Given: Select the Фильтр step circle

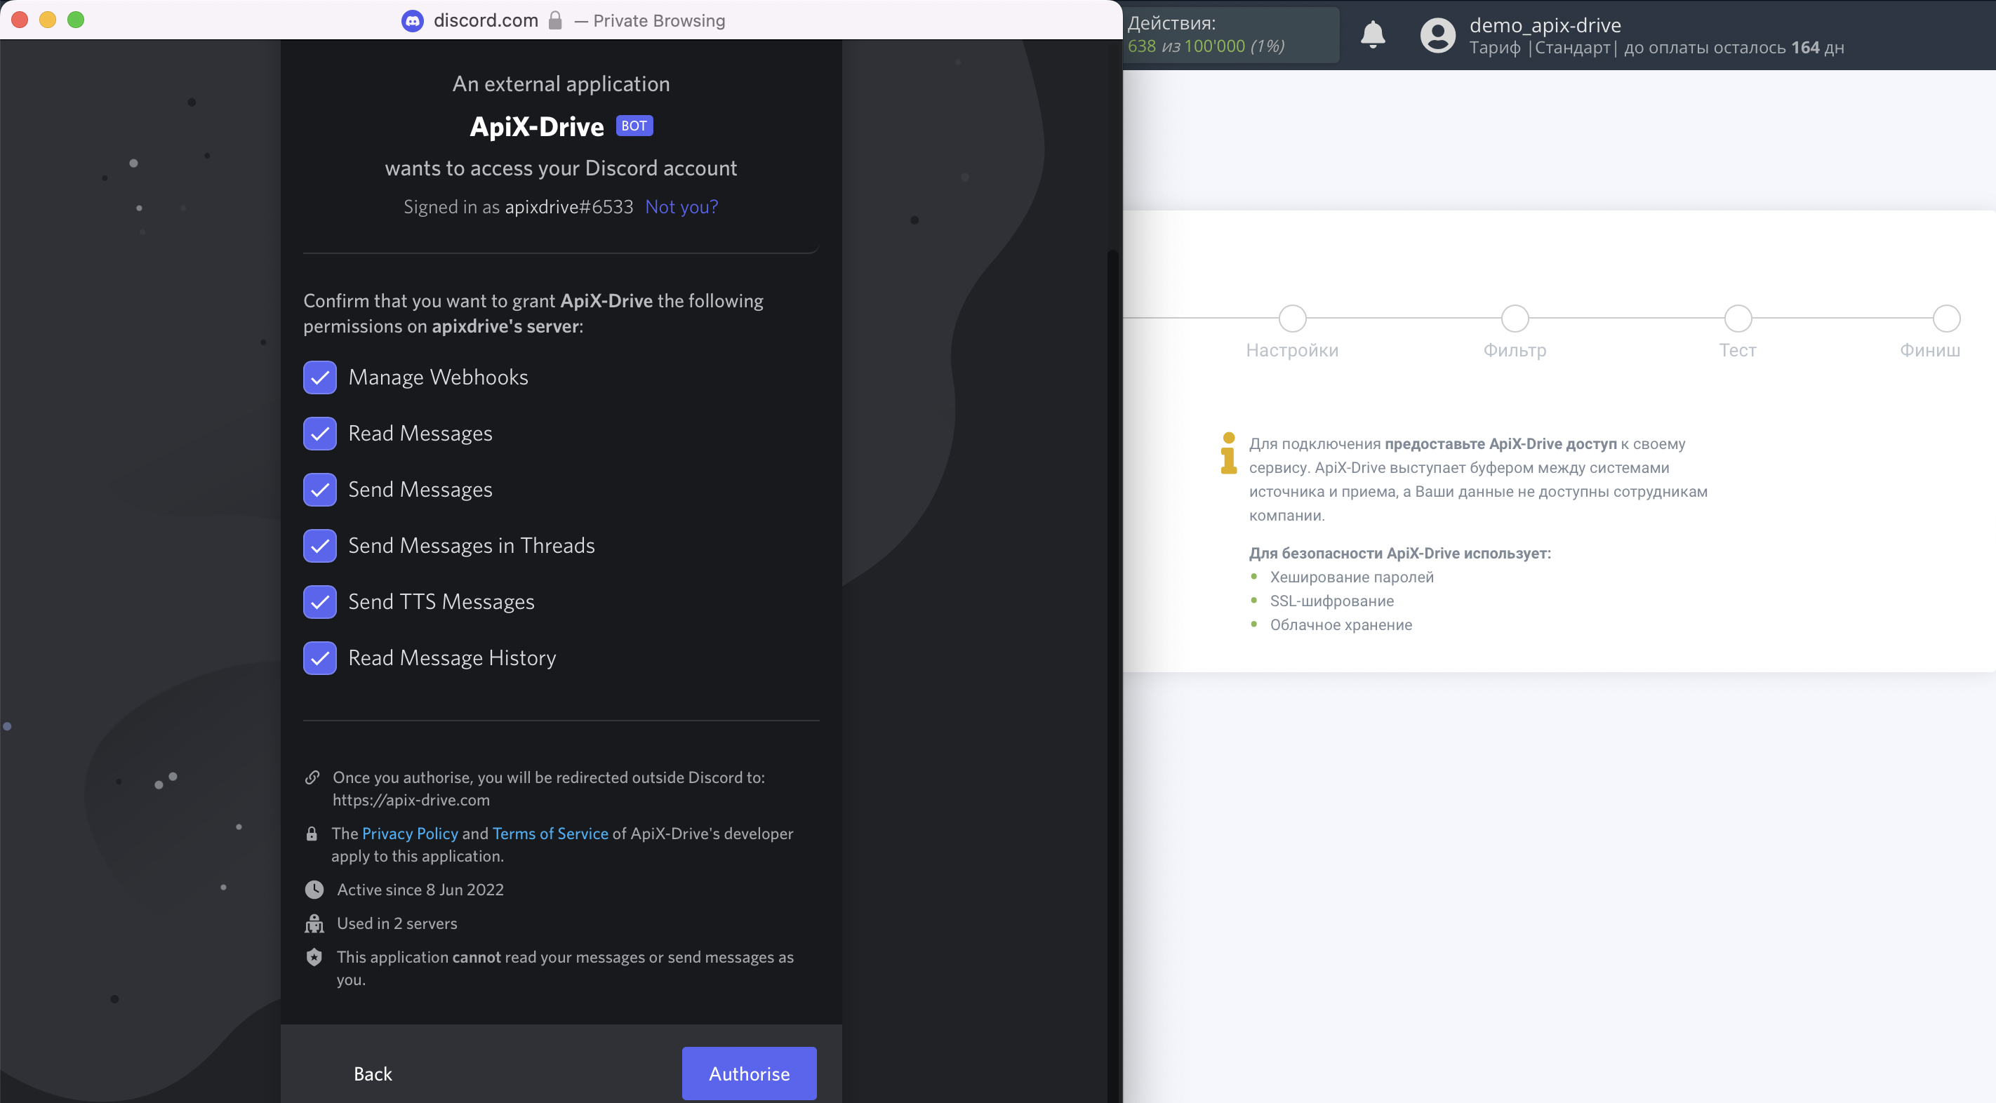Looking at the screenshot, I should (1514, 319).
